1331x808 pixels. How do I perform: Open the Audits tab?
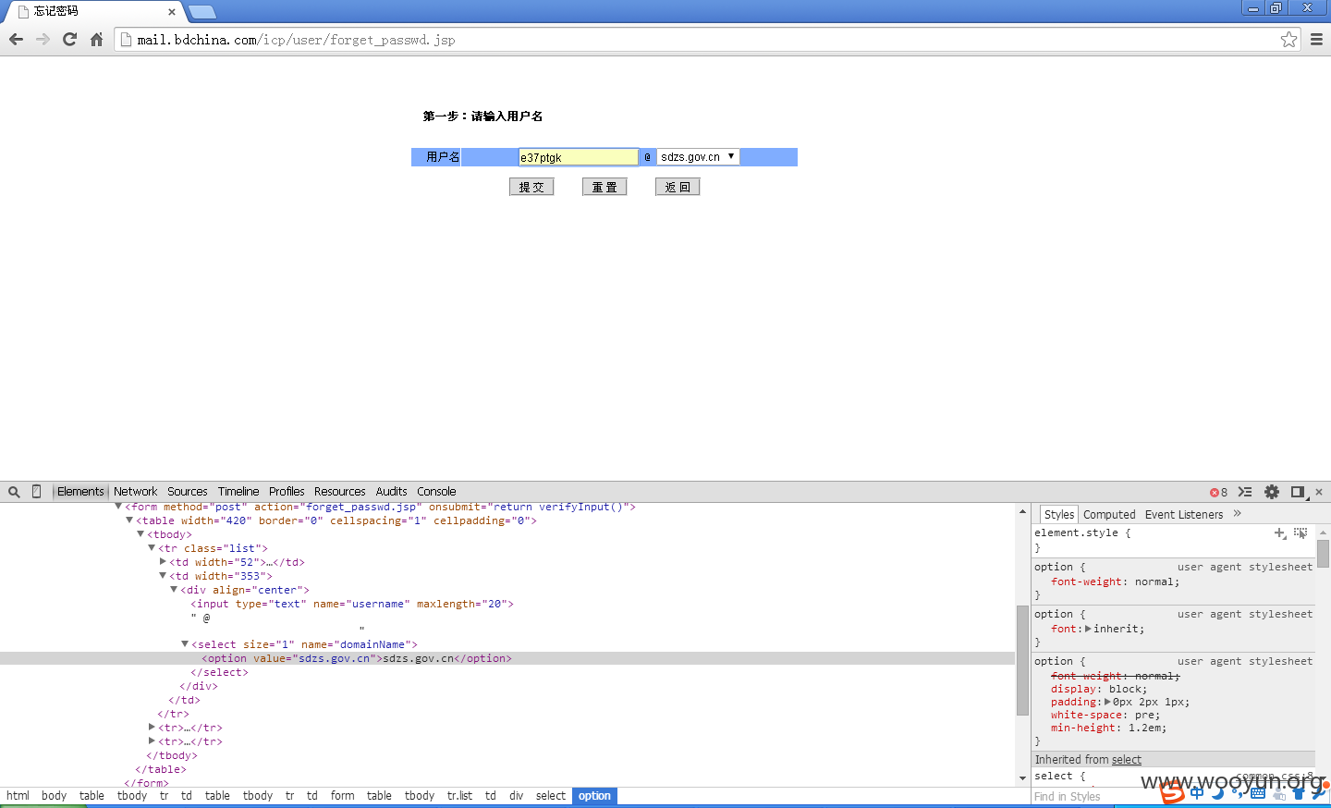(x=392, y=492)
